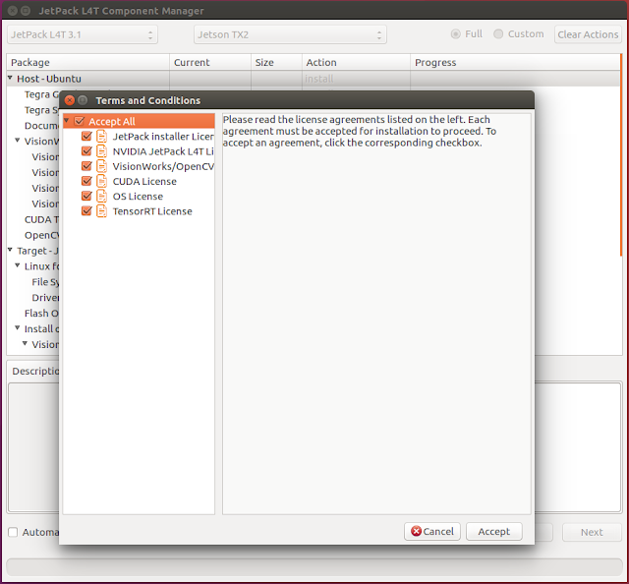This screenshot has height=584, width=629.
Task: Select the OS License entry text
Action: tap(138, 197)
